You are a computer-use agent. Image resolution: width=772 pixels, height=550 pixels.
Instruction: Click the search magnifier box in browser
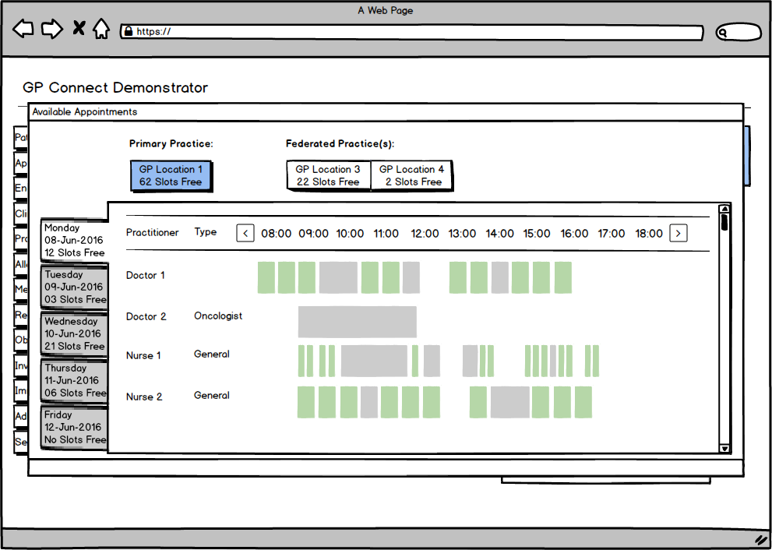pos(738,32)
